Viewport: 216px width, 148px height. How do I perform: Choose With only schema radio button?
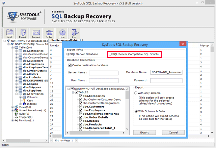136,93
